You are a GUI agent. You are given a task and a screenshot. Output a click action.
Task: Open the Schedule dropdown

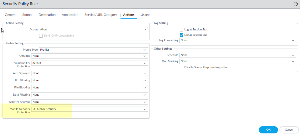(x=238, y=55)
